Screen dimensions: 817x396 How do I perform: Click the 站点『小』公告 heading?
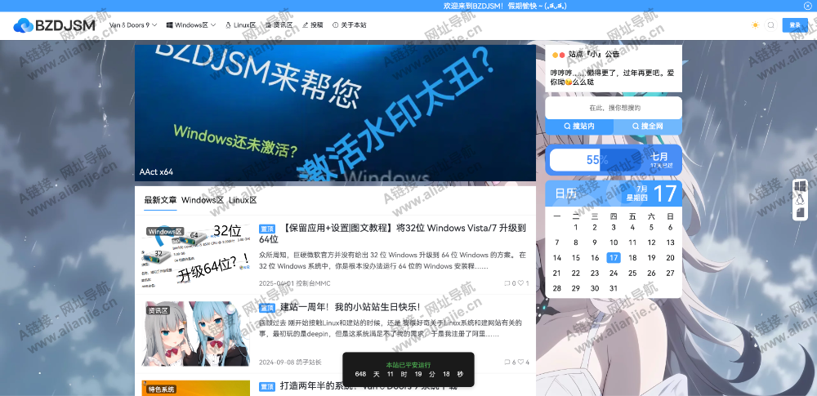point(593,54)
